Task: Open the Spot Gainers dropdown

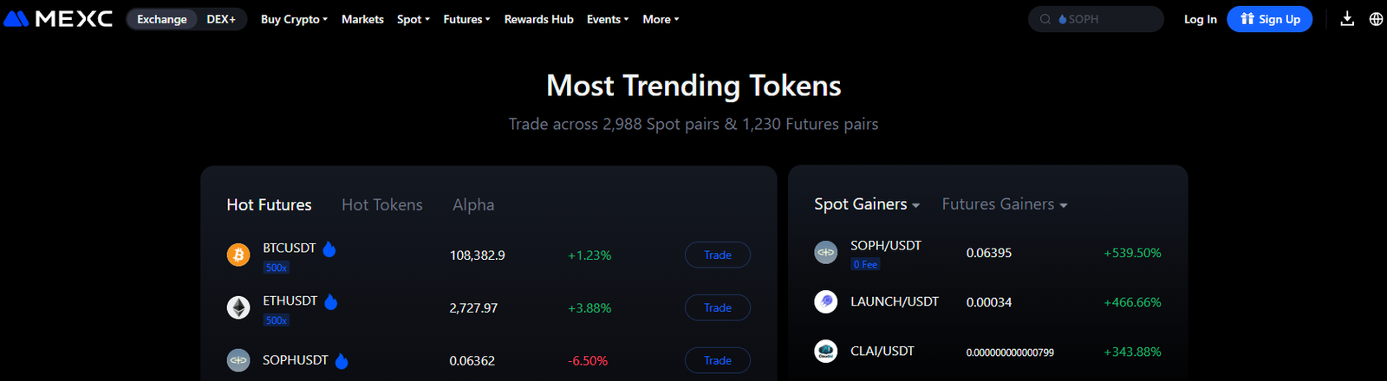Action: click(867, 204)
